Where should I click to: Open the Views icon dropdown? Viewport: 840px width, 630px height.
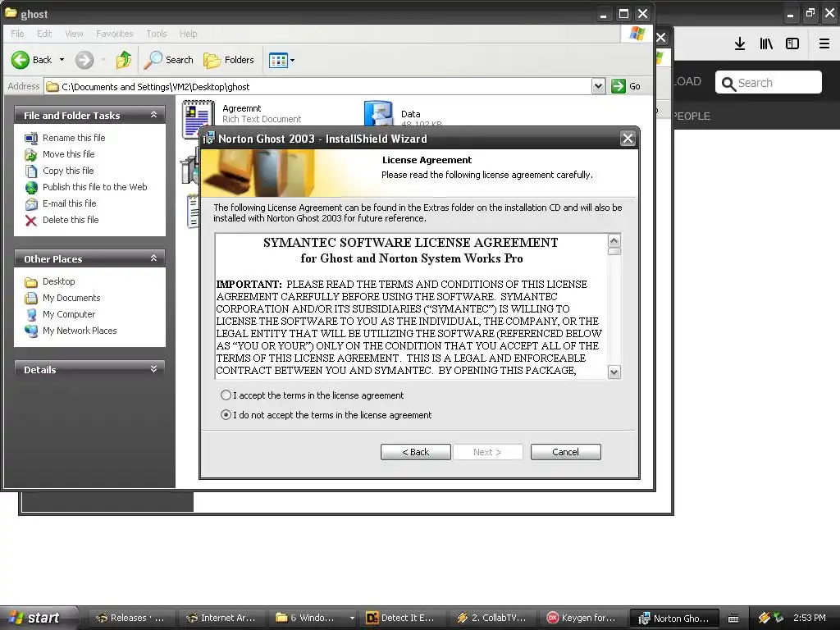click(x=282, y=60)
